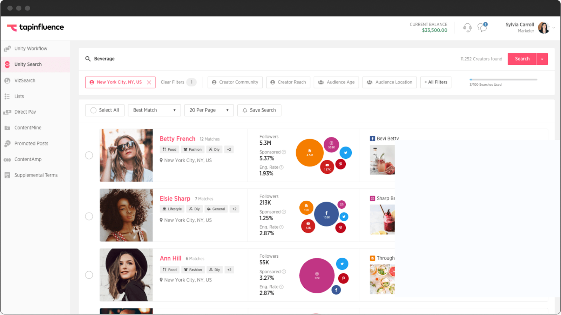The width and height of the screenshot is (561, 315).
Task: Click the red Search button
Action: pyautogui.click(x=522, y=59)
